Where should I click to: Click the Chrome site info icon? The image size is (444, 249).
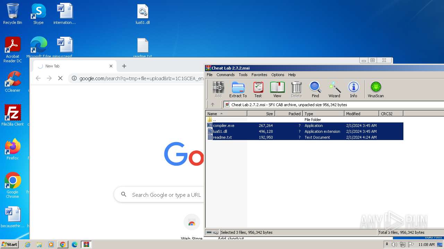point(74,79)
